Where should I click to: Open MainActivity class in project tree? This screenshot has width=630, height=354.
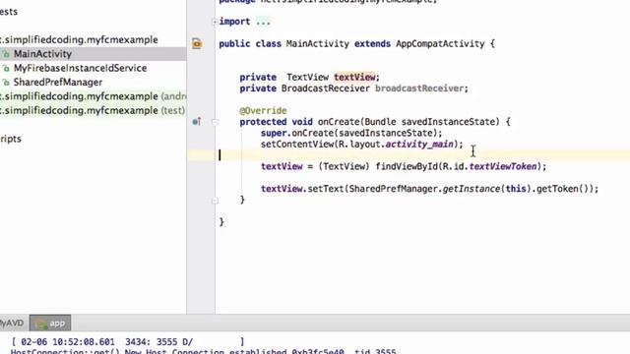click(42, 54)
